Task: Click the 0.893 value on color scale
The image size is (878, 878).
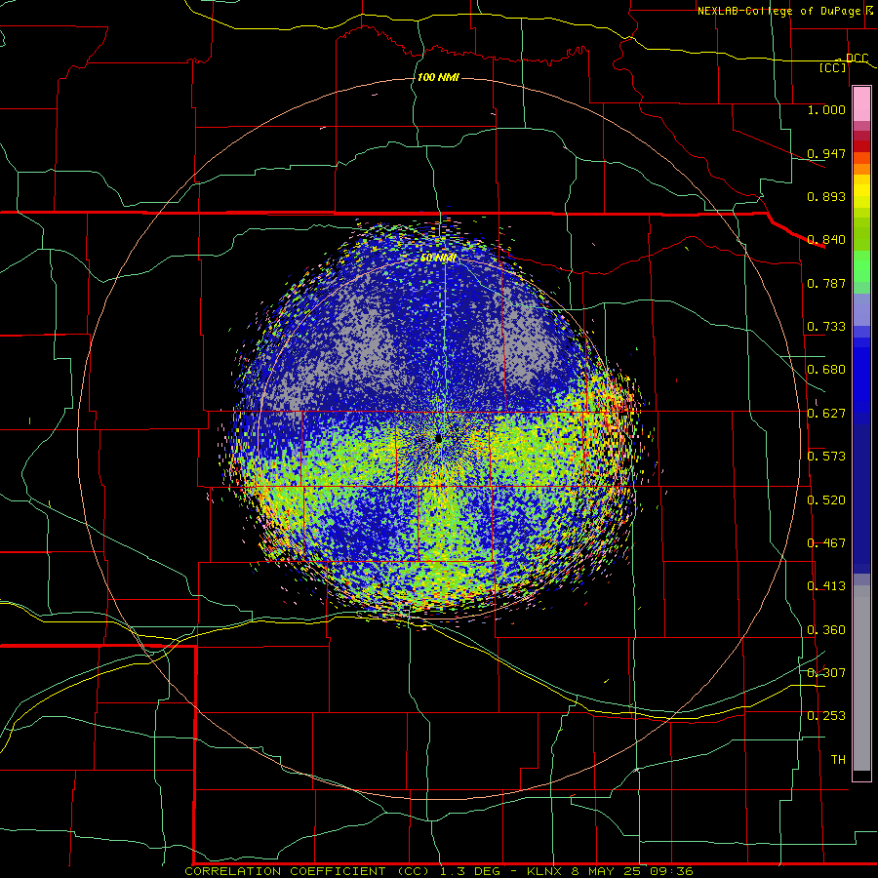Action: click(826, 196)
